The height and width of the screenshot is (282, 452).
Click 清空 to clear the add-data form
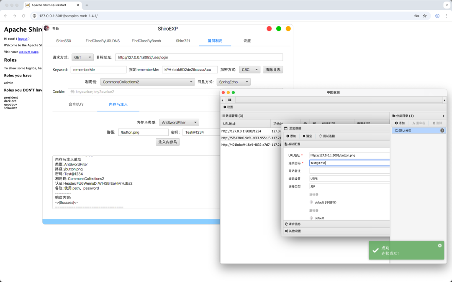click(x=307, y=136)
